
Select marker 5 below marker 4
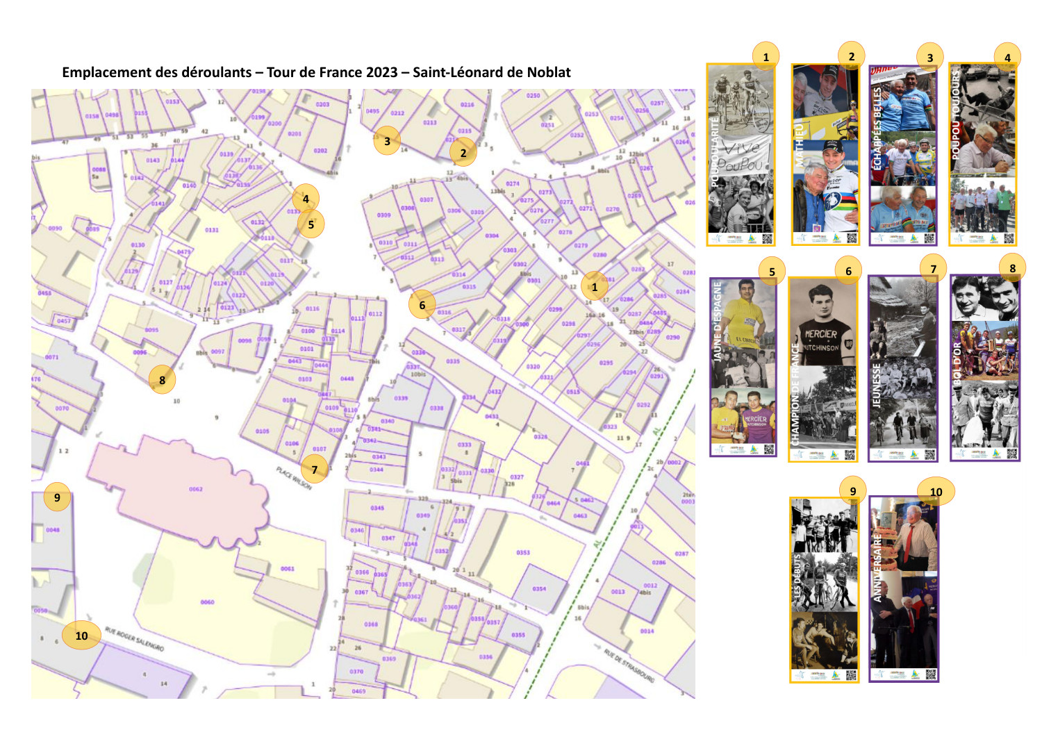tap(311, 224)
